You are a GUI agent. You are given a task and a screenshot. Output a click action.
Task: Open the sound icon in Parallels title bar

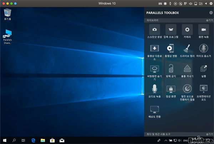coord(190,4)
